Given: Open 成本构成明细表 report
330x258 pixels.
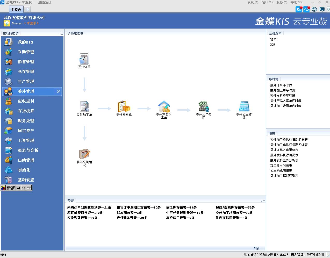Looking at the screenshot, I should click(281, 171).
